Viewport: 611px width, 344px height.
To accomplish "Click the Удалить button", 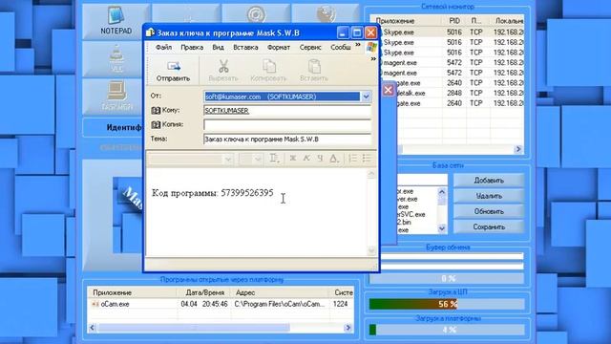I will (x=489, y=196).
